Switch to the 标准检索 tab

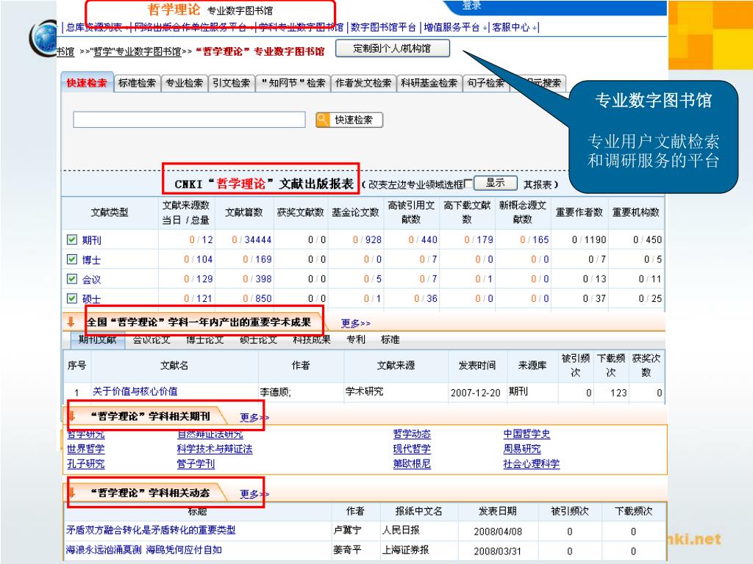(138, 83)
